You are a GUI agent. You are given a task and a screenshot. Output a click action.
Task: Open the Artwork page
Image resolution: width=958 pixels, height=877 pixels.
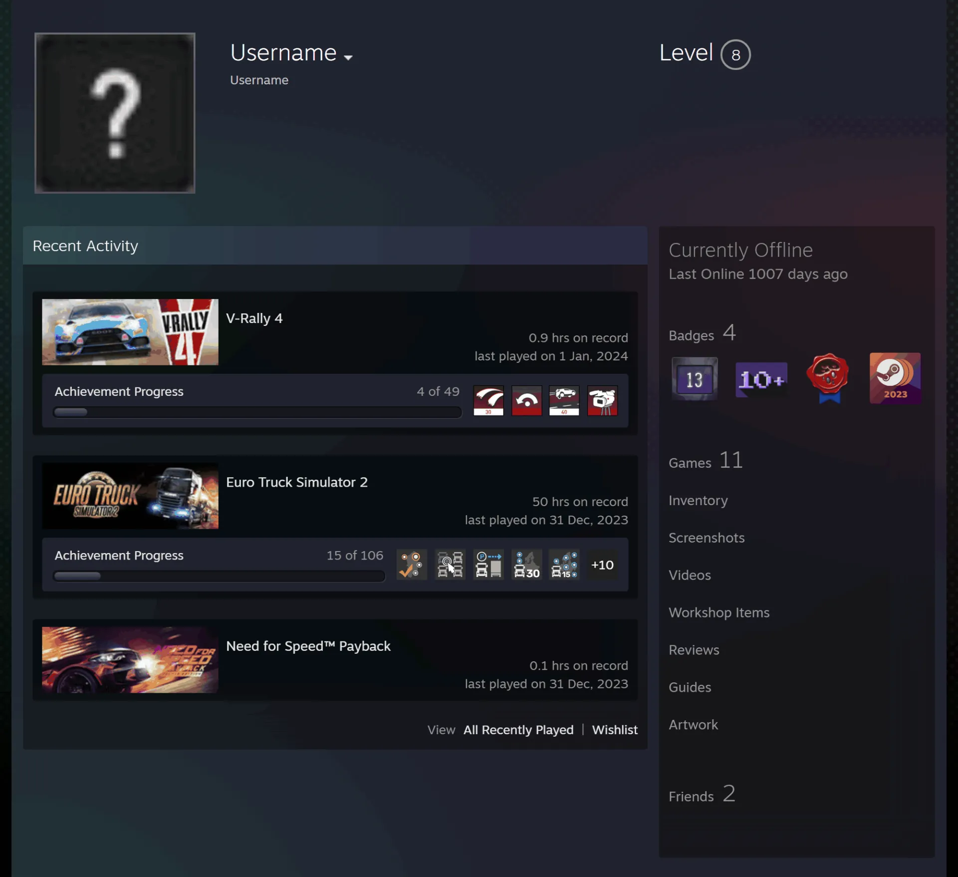(694, 725)
